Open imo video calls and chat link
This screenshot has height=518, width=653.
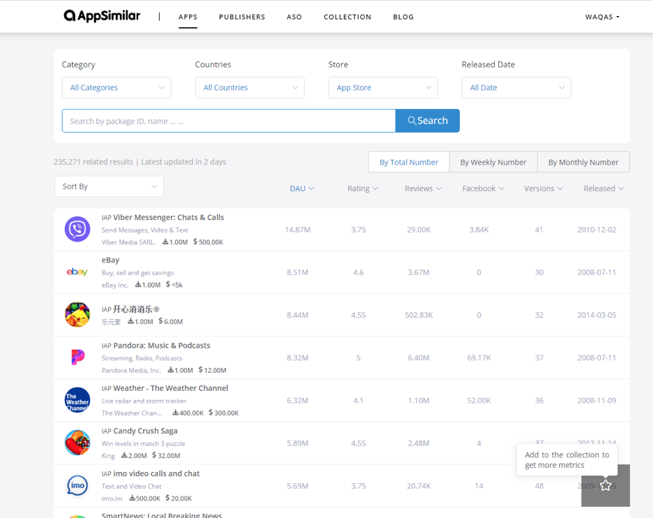coord(156,473)
